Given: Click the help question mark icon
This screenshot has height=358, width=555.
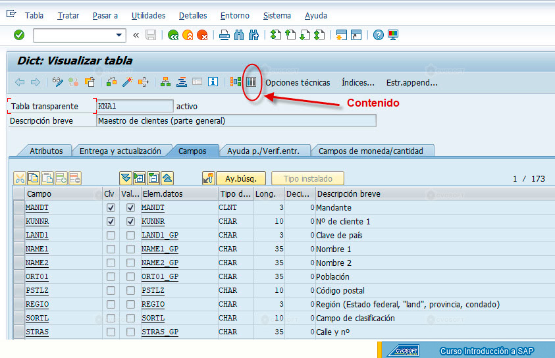Looking at the screenshot, I should tap(379, 35).
